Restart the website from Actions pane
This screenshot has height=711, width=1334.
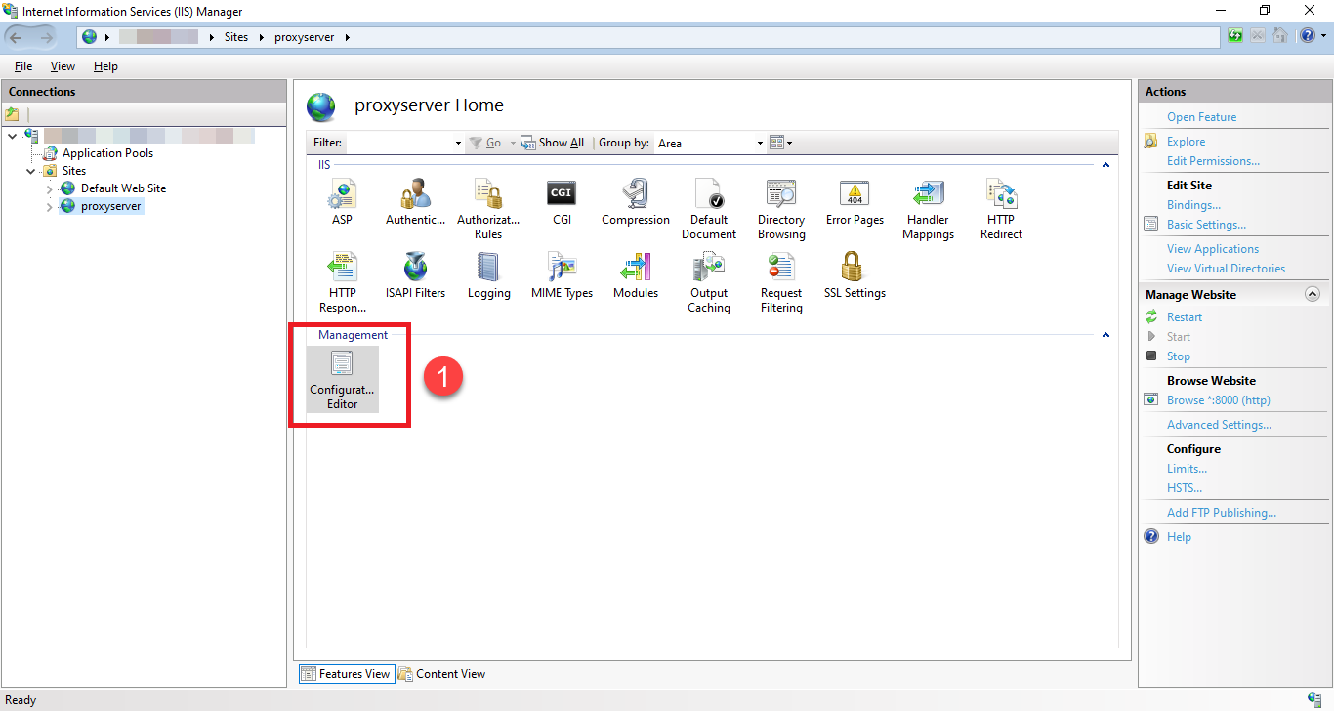tap(1184, 317)
